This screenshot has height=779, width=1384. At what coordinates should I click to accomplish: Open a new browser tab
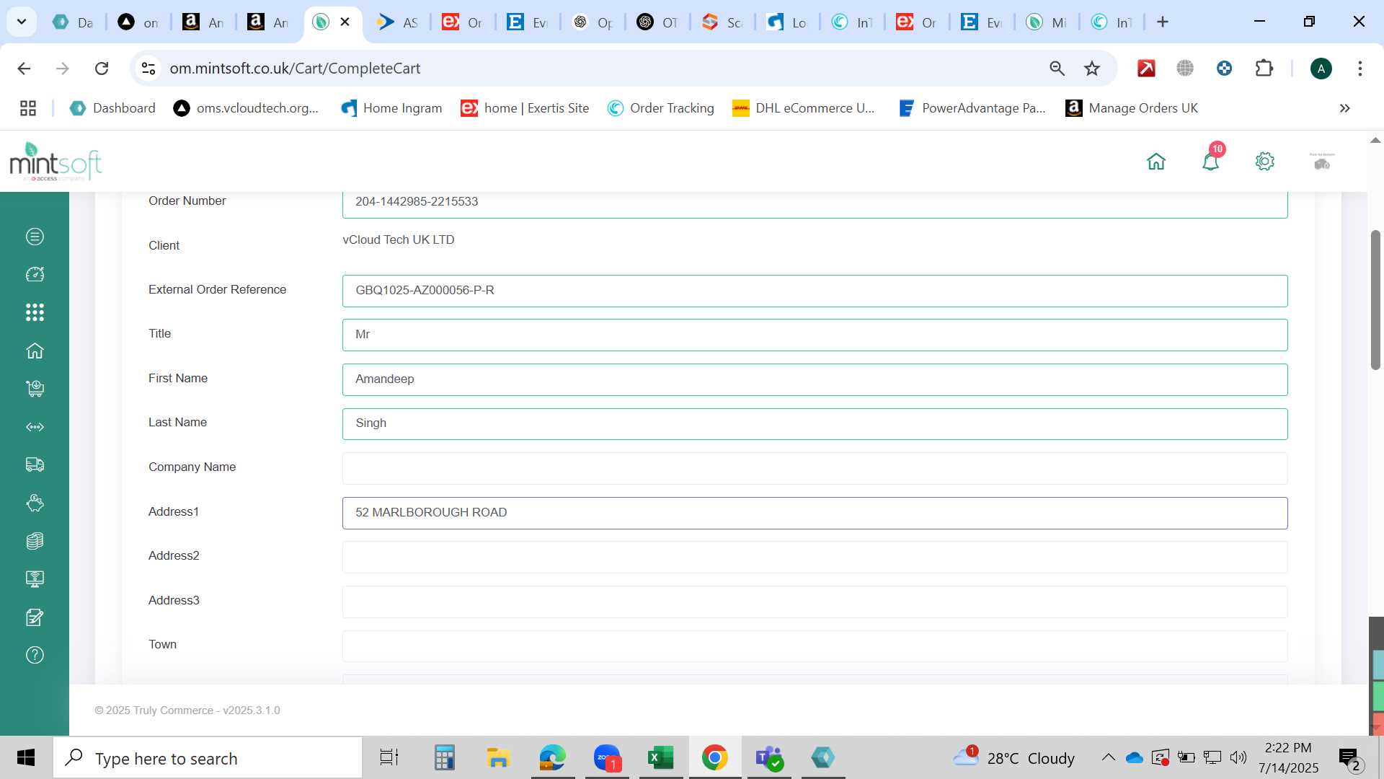pos(1163,22)
